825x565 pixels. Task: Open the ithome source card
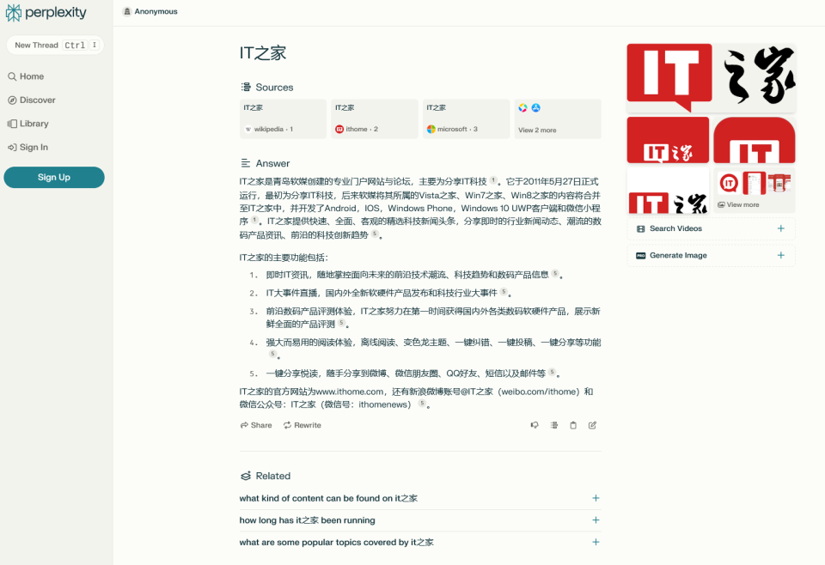click(x=375, y=118)
